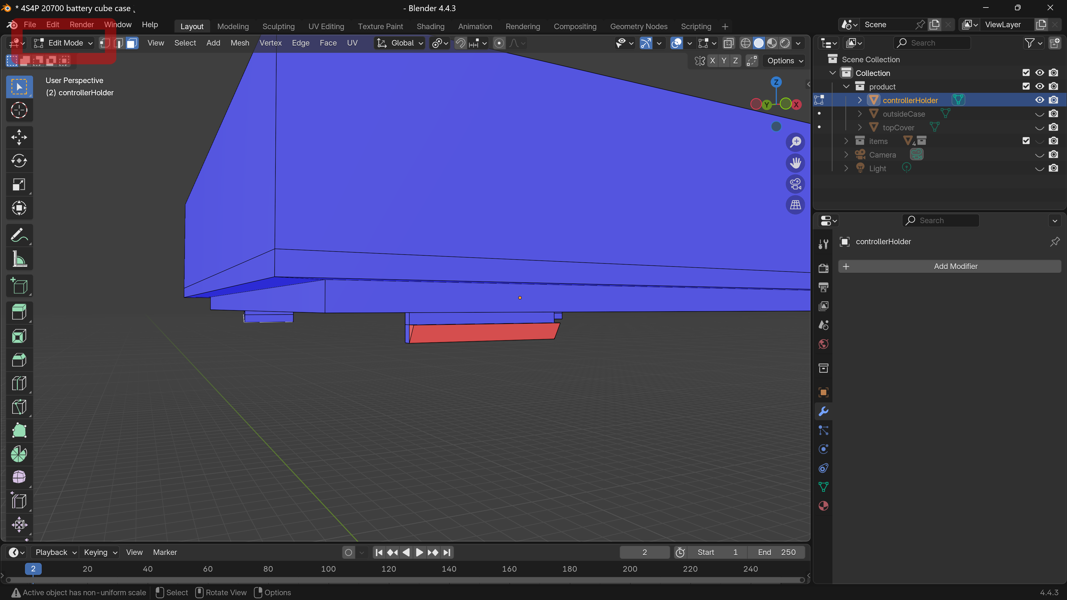Image resolution: width=1067 pixels, height=600 pixels.
Task: Click the outliner Search field
Action: click(x=932, y=43)
